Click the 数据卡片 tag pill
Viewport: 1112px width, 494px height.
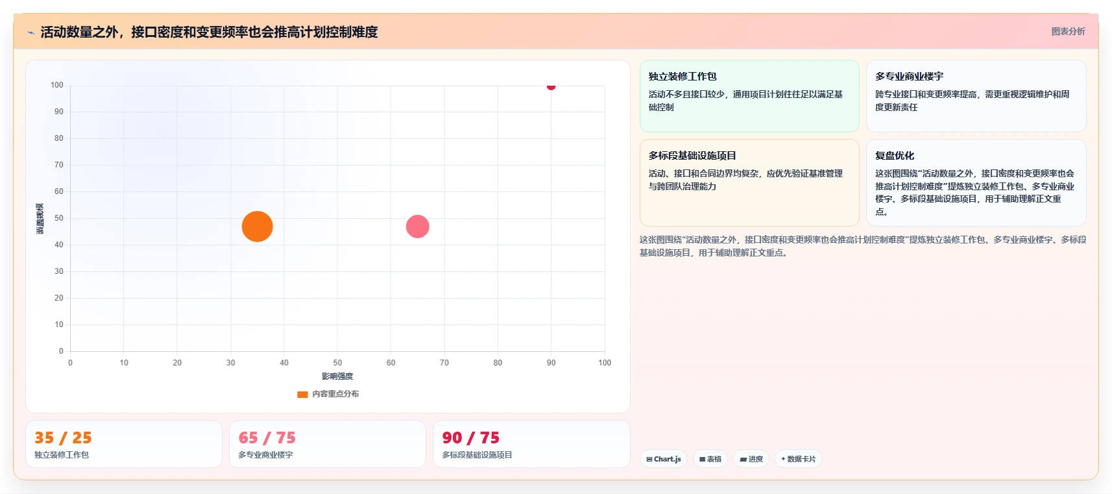tap(799, 459)
